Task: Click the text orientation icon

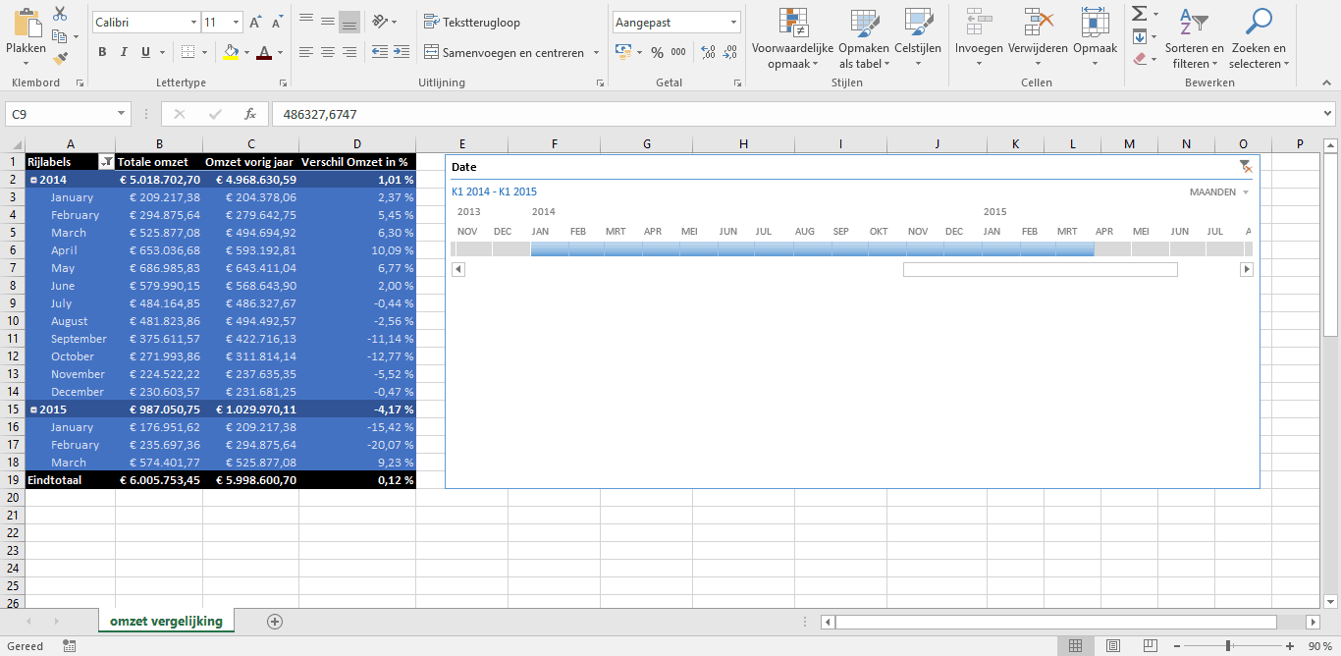Action: point(379,21)
